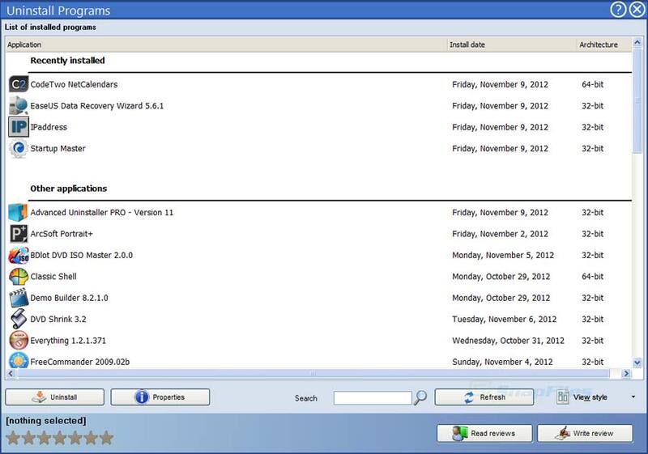The width and height of the screenshot is (648, 454).
Task: Select Demo Builder 8.2.1.0
Action: (69, 298)
